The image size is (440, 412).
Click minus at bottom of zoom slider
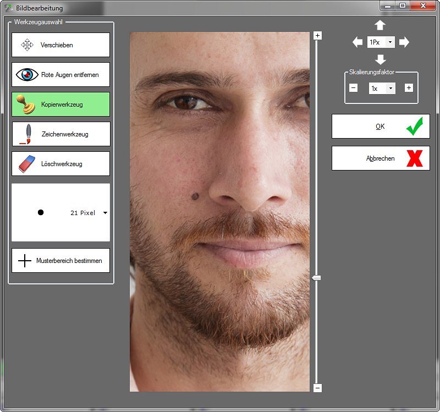pyautogui.click(x=317, y=388)
